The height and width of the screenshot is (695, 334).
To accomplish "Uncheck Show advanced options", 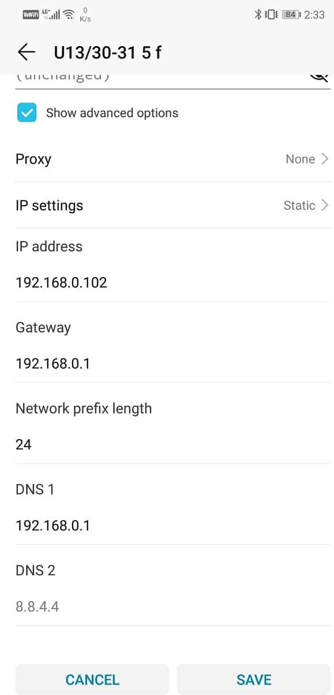I will 26,113.
